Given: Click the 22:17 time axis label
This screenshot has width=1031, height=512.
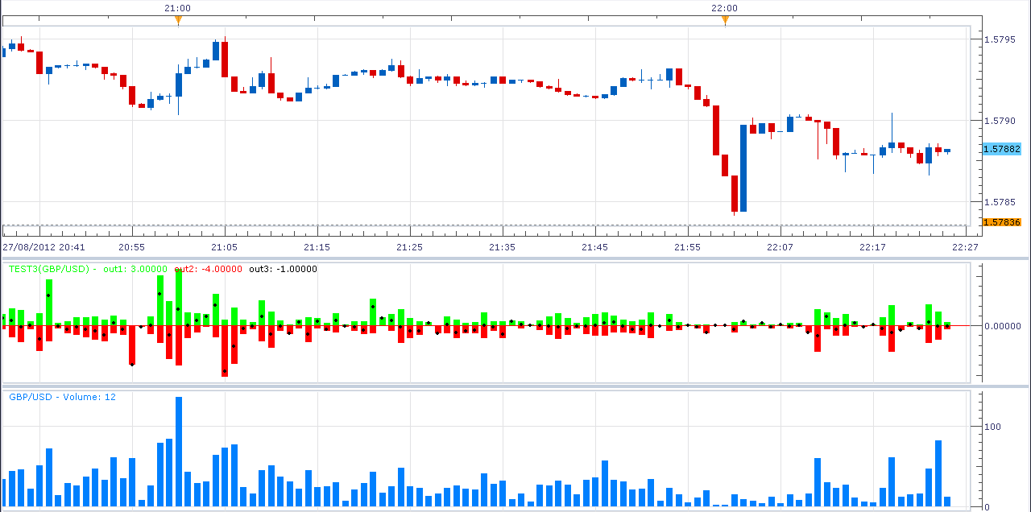Looking at the screenshot, I should point(873,247).
